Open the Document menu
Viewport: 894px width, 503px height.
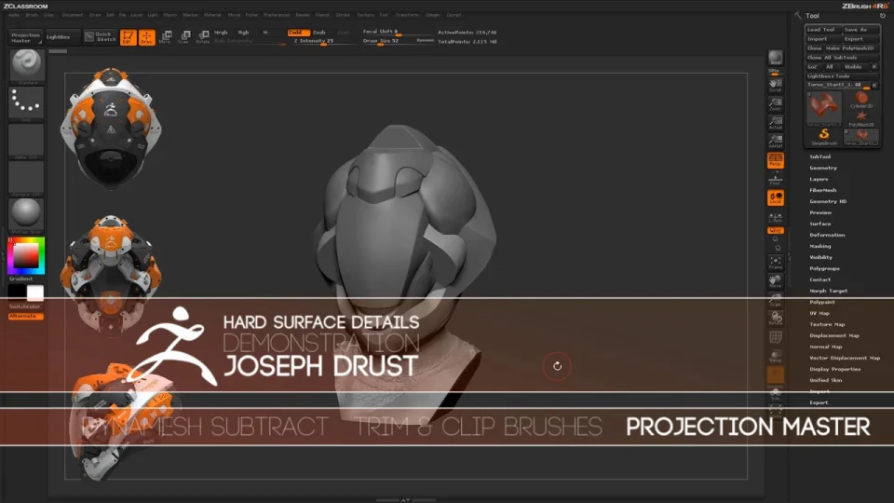coord(73,15)
